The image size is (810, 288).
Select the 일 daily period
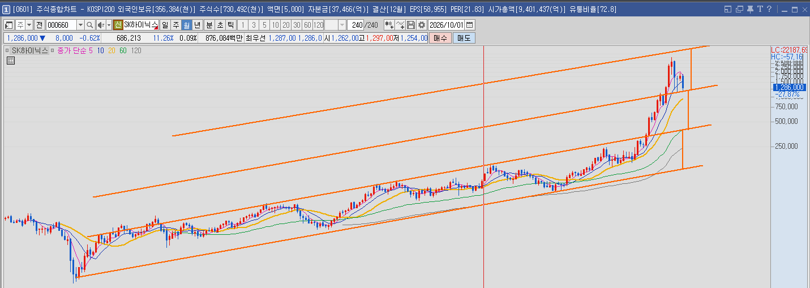(x=165, y=25)
